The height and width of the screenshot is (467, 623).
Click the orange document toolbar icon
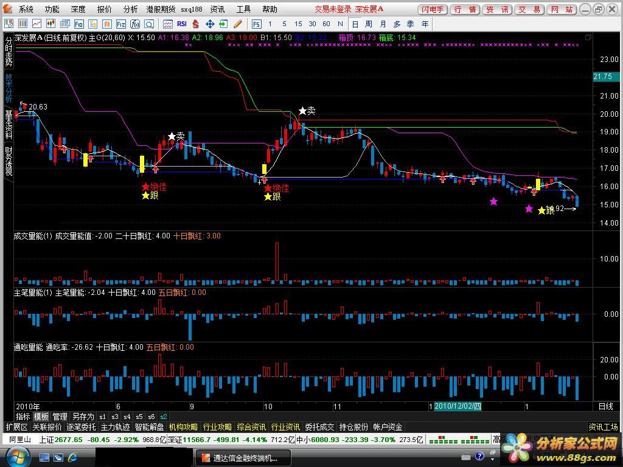pos(106,24)
